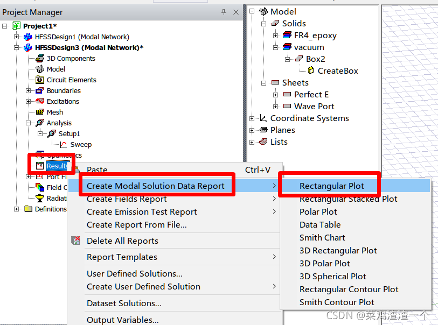The width and height of the screenshot is (438, 325).
Task: Expand the Wave Port sheet node
Action: pos(275,107)
